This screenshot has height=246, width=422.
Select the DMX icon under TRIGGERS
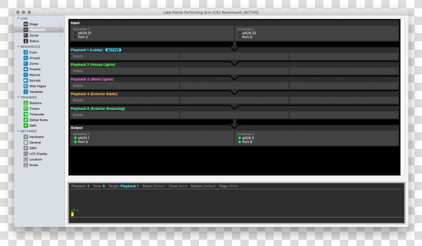[26, 126]
